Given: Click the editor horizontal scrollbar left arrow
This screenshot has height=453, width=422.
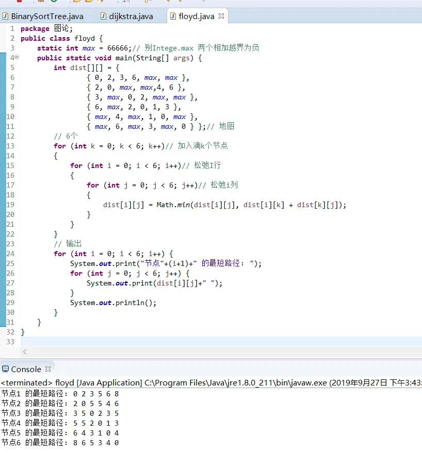Looking at the screenshot, I should (x=25, y=351).
